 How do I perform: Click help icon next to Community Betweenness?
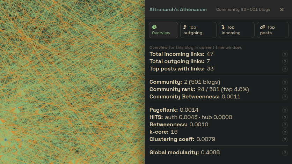[285, 97]
